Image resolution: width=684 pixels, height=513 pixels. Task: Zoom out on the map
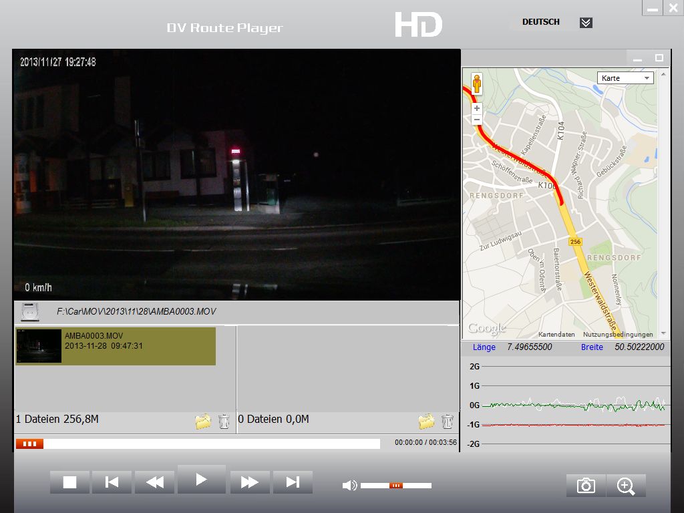pyautogui.click(x=476, y=120)
